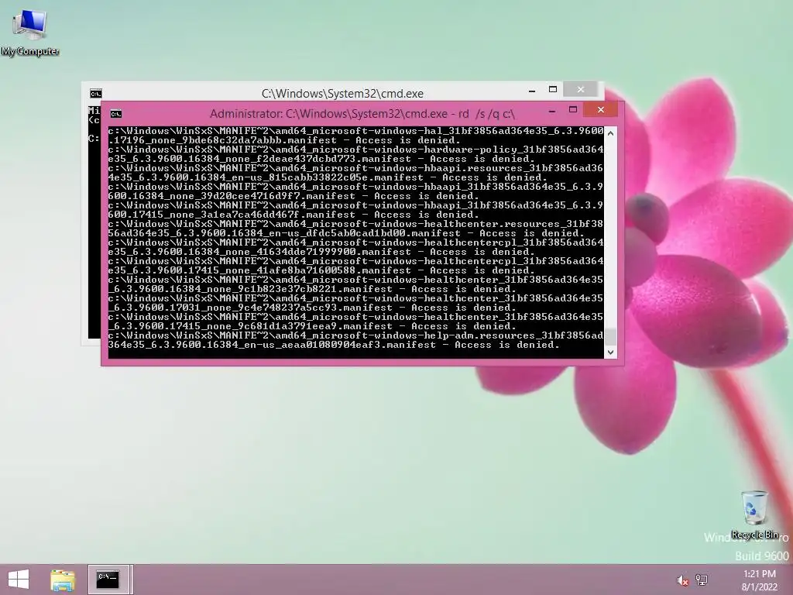793x595 pixels.
Task: Click the healthcenter.resources manifest output line
Action: 355,229
